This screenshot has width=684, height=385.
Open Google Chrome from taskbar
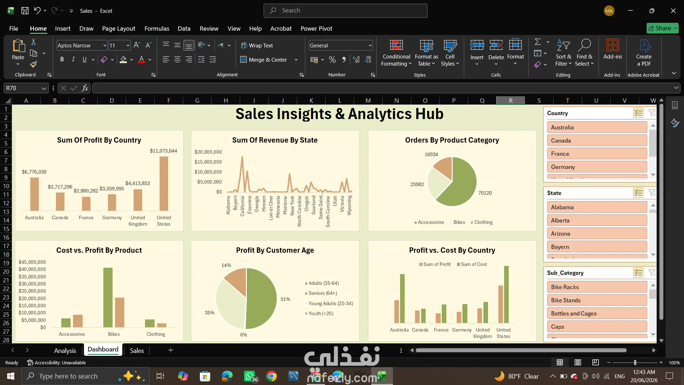tap(271, 376)
